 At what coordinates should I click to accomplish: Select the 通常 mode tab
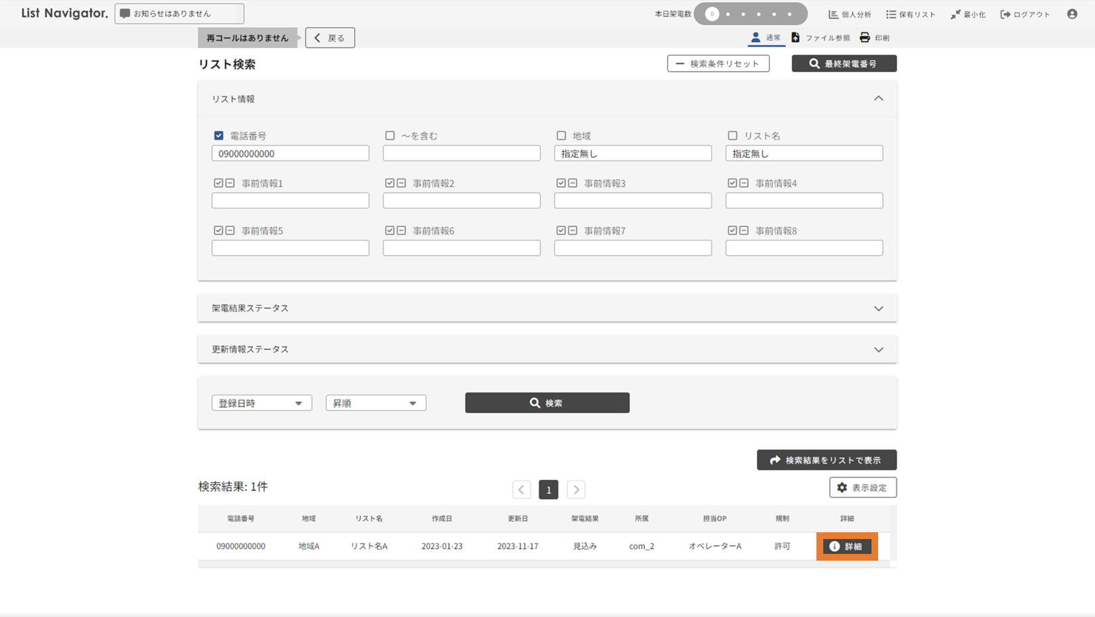(766, 38)
